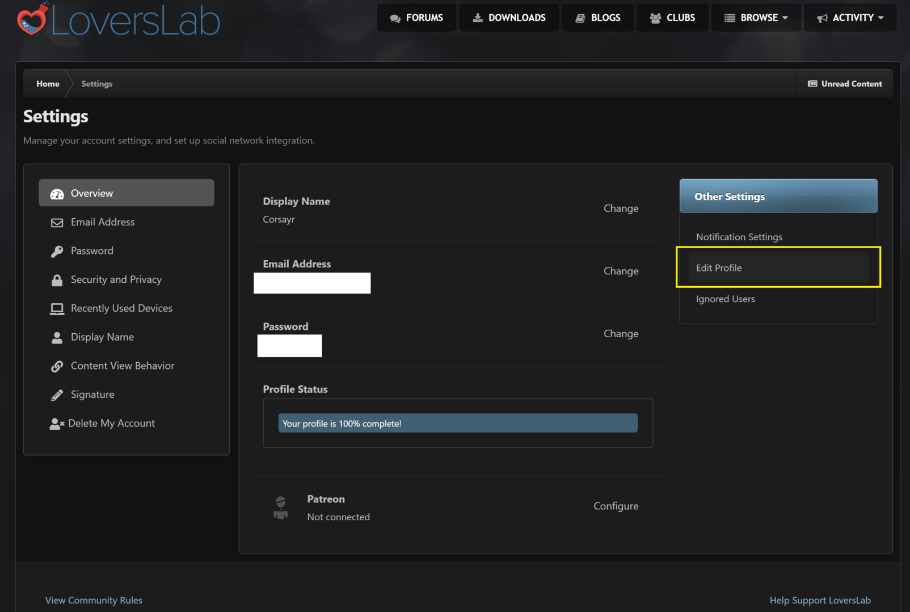Click Change beside Email Address
910x612 pixels.
click(621, 271)
